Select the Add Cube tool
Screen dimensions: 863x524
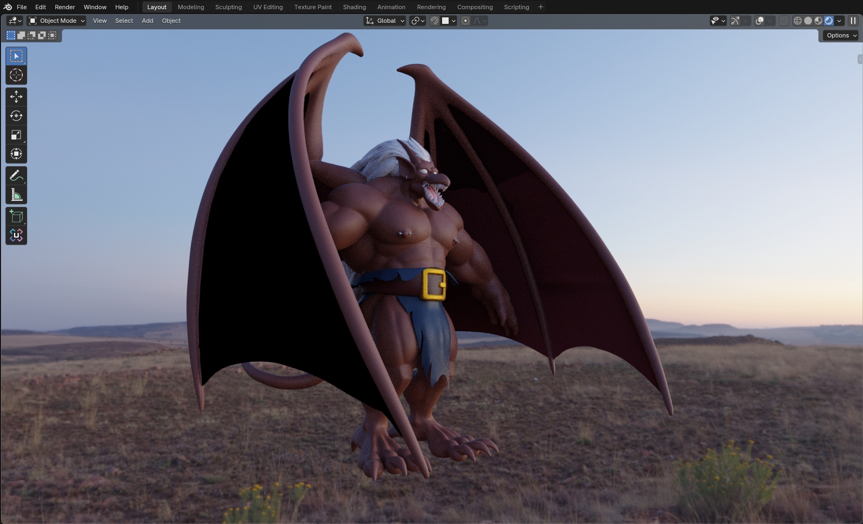[16, 217]
